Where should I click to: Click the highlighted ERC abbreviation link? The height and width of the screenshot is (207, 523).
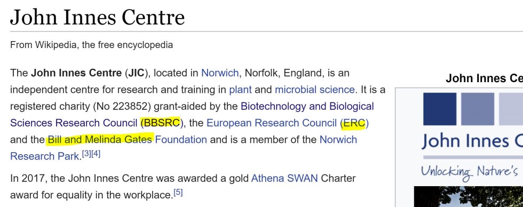point(354,123)
